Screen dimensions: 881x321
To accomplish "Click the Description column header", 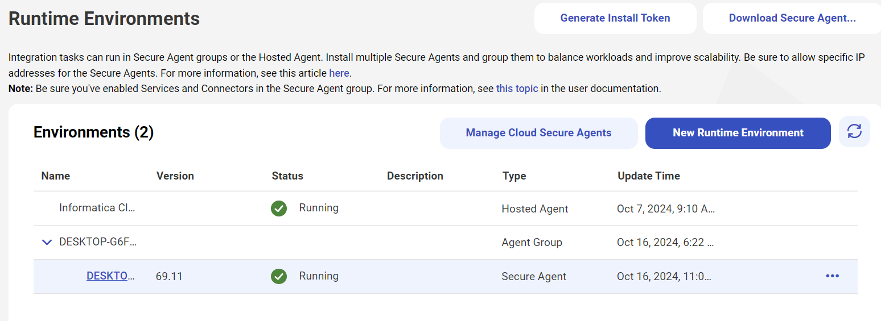I will [x=415, y=176].
